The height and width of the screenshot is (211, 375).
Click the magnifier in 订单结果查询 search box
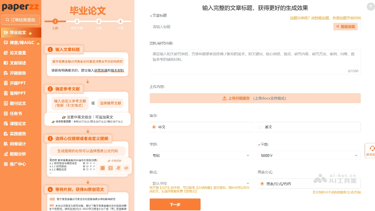click(x=7, y=20)
